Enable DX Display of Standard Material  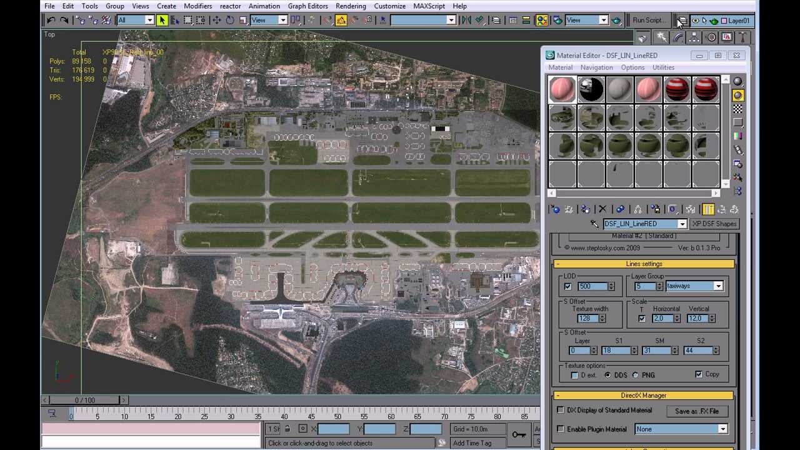click(561, 410)
